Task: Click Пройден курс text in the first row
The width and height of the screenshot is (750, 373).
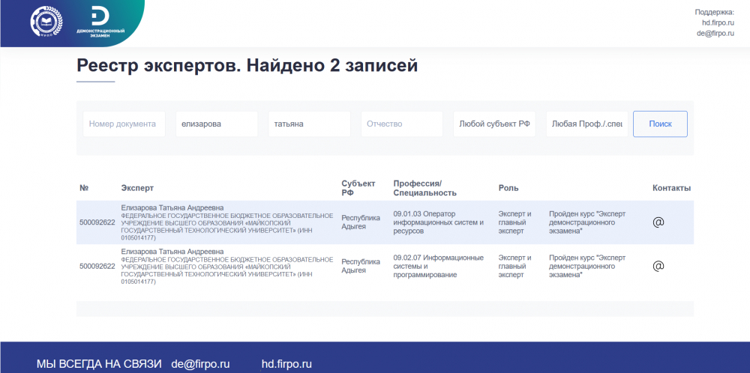Action: pos(587,222)
